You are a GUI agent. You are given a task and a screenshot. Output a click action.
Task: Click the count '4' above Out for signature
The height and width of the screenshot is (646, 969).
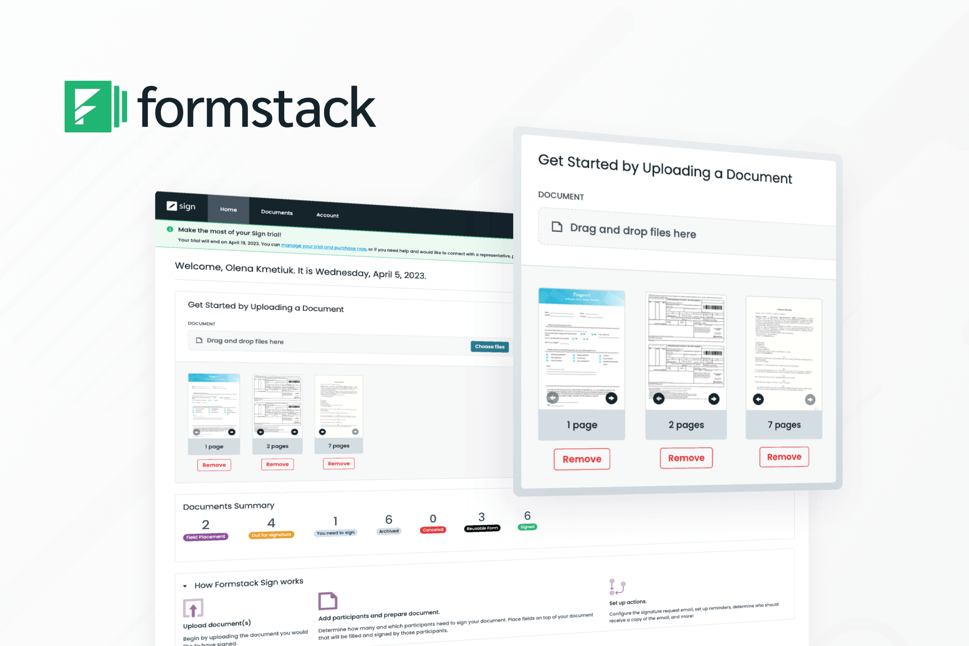tap(271, 523)
